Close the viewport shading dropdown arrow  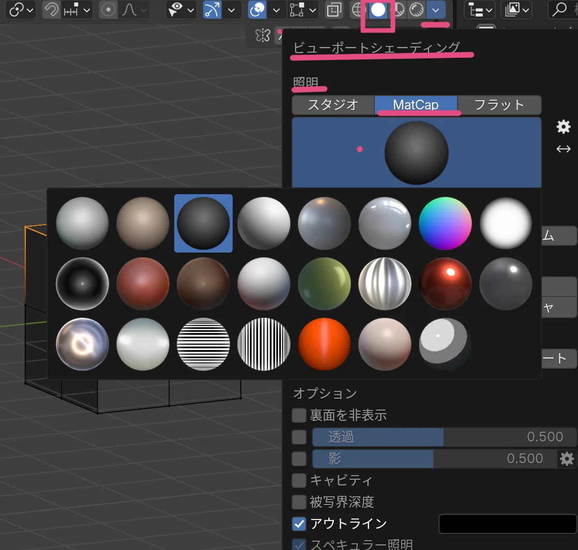(x=436, y=10)
